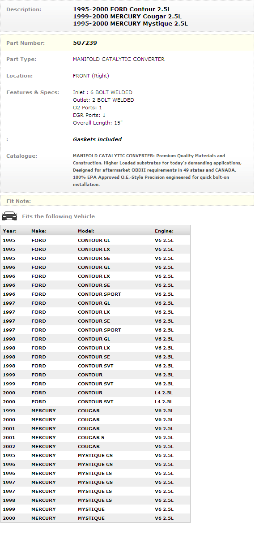Click the car icon beside Fits the following Vehicle
Image resolution: width=255 pixels, height=535 pixels.
pyautogui.click(x=9, y=216)
